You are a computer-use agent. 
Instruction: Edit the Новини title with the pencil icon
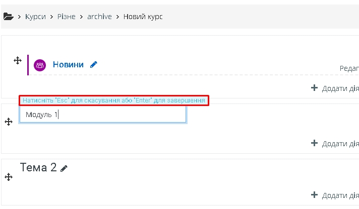[94, 65]
